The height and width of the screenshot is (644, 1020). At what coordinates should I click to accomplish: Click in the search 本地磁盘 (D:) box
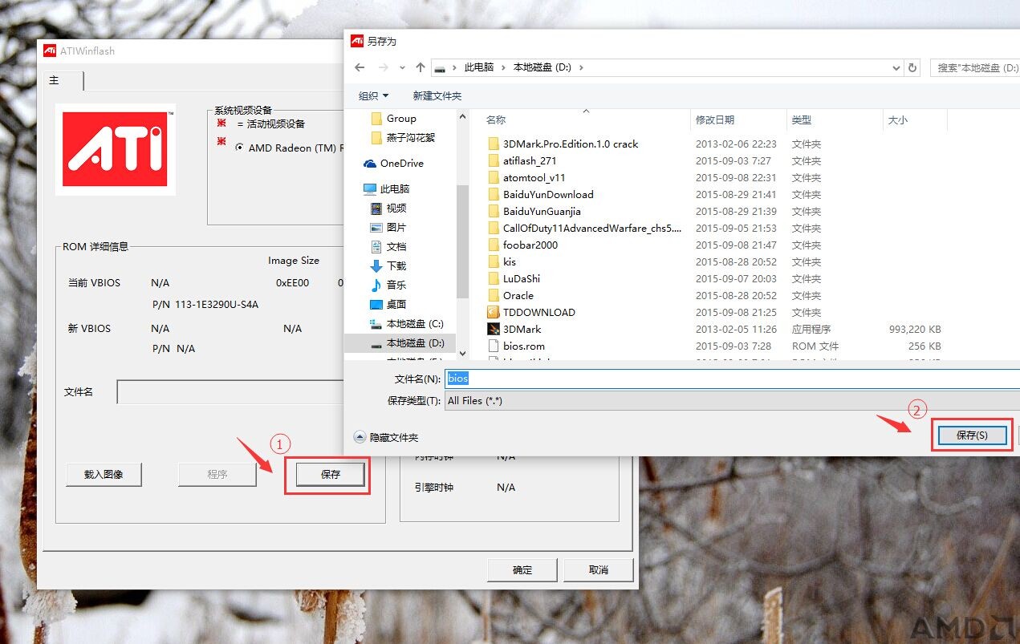pyautogui.click(x=975, y=68)
